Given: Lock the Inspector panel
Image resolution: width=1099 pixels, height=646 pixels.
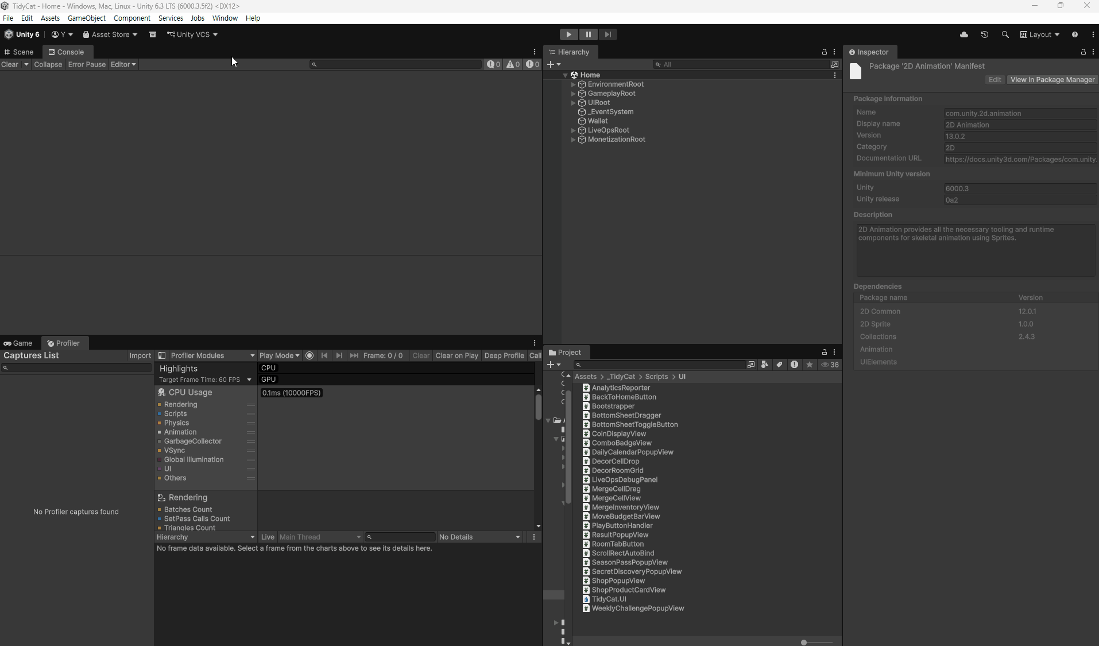Looking at the screenshot, I should coord(1083,52).
